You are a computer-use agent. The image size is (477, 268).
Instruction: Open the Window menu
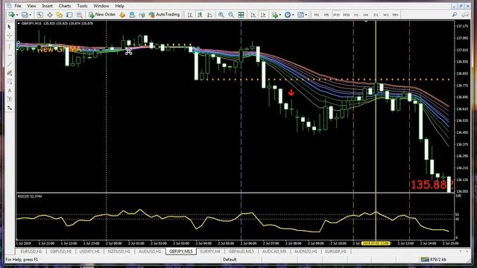101,6
